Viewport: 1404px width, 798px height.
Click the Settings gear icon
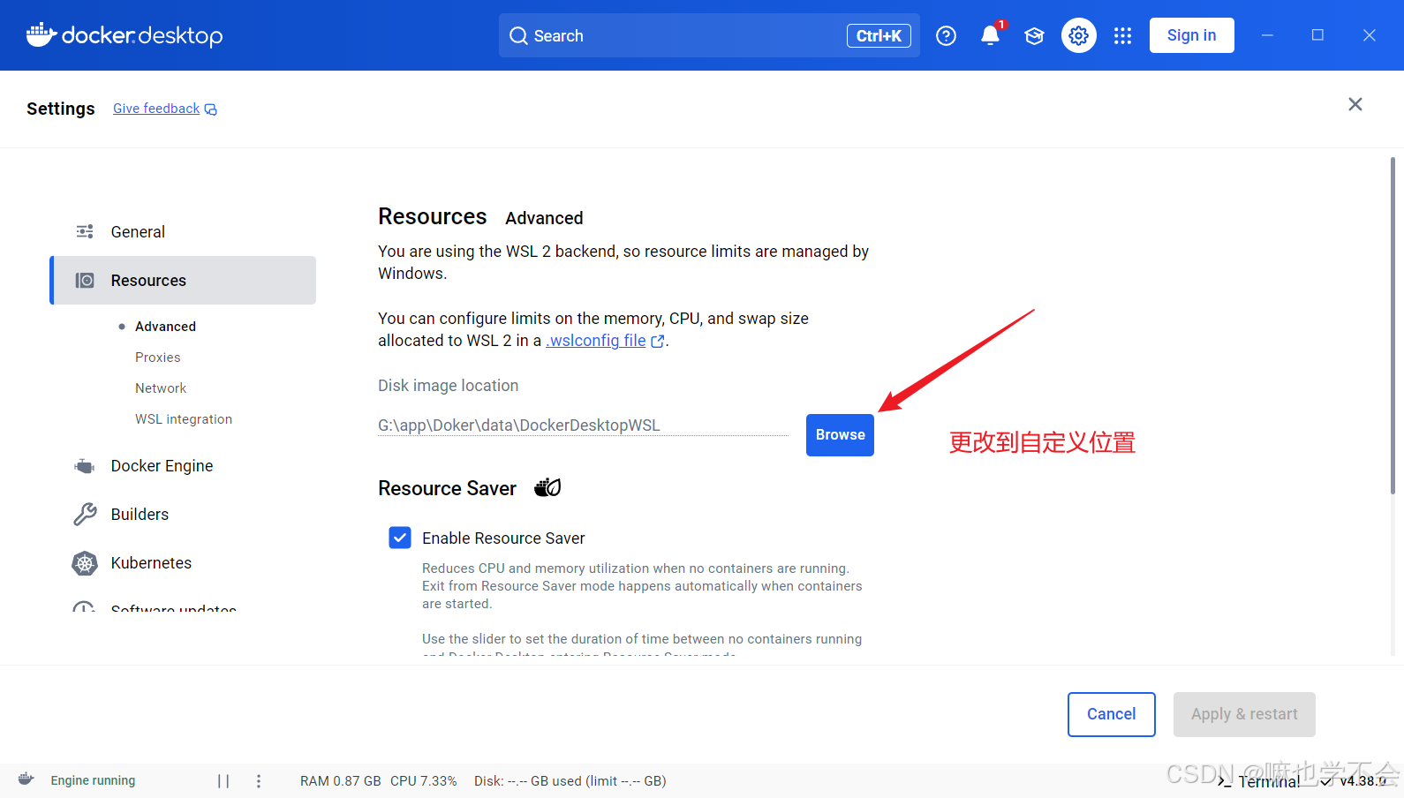click(x=1078, y=35)
